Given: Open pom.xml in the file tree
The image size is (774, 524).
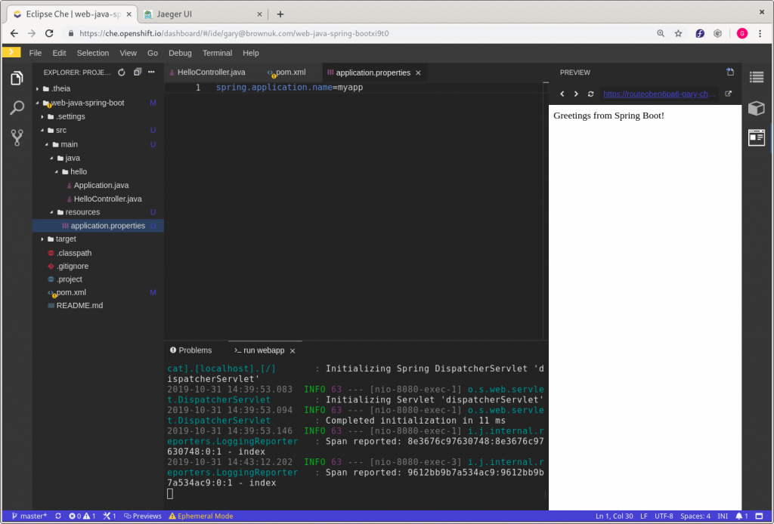Looking at the screenshot, I should tap(71, 293).
